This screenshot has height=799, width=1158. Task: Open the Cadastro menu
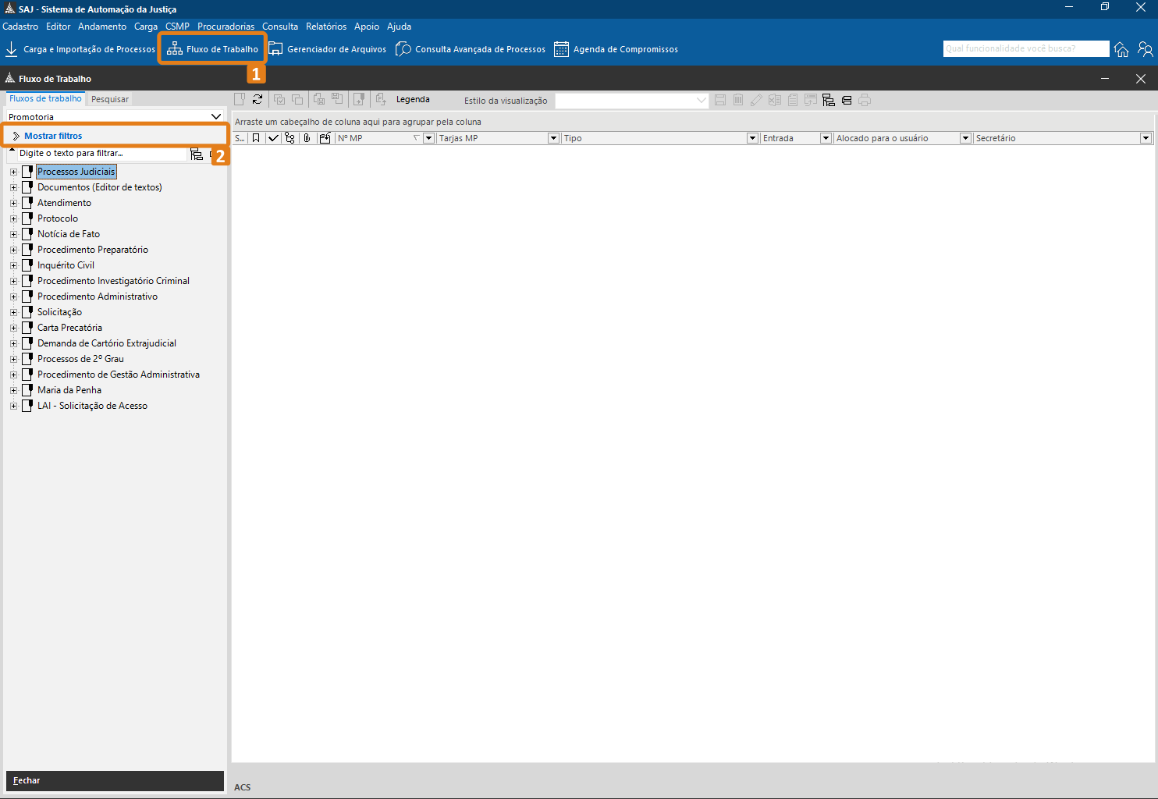20,27
